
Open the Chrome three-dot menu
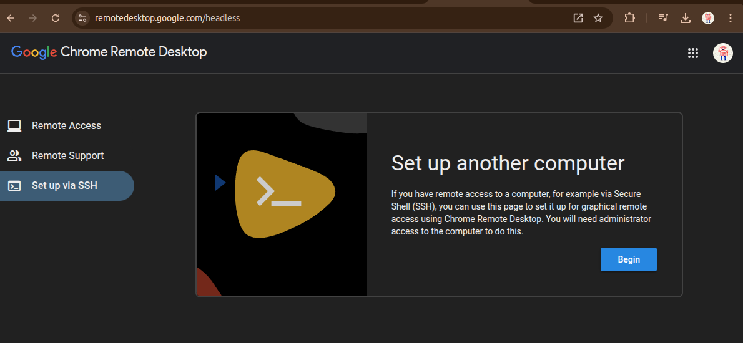point(731,19)
